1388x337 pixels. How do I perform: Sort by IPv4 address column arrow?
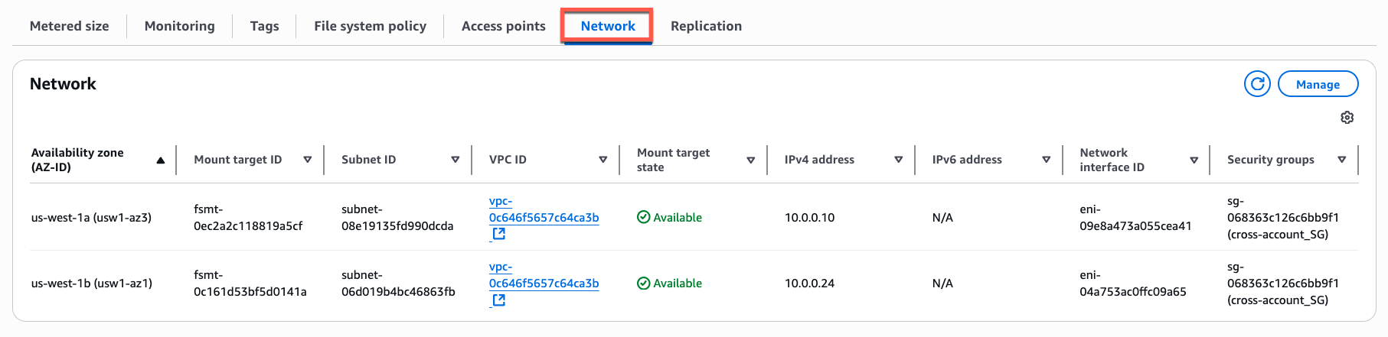[899, 160]
